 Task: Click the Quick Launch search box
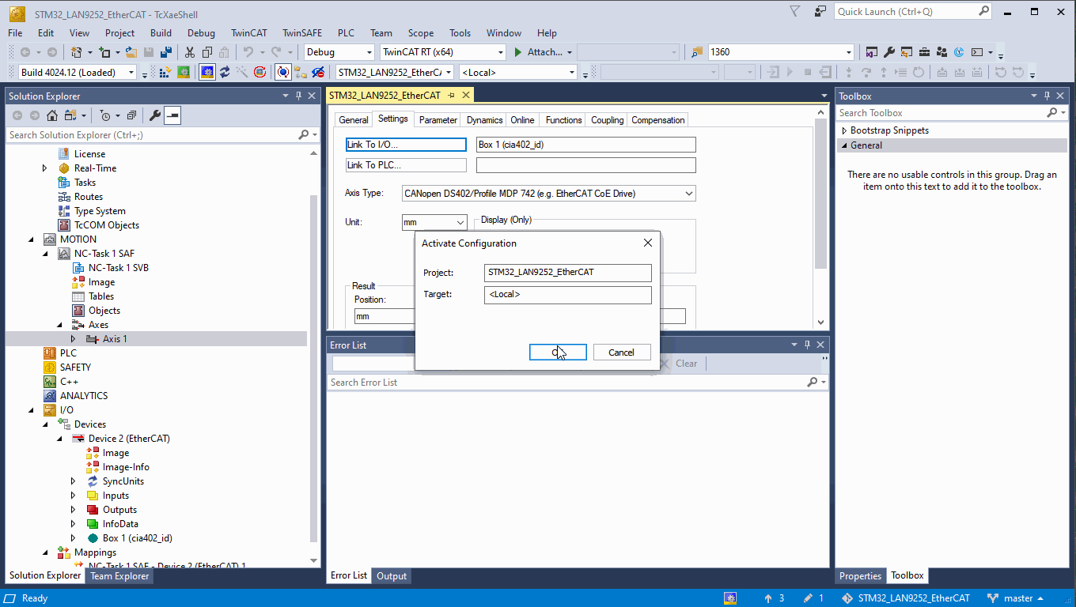pyautogui.click(x=913, y=12)
